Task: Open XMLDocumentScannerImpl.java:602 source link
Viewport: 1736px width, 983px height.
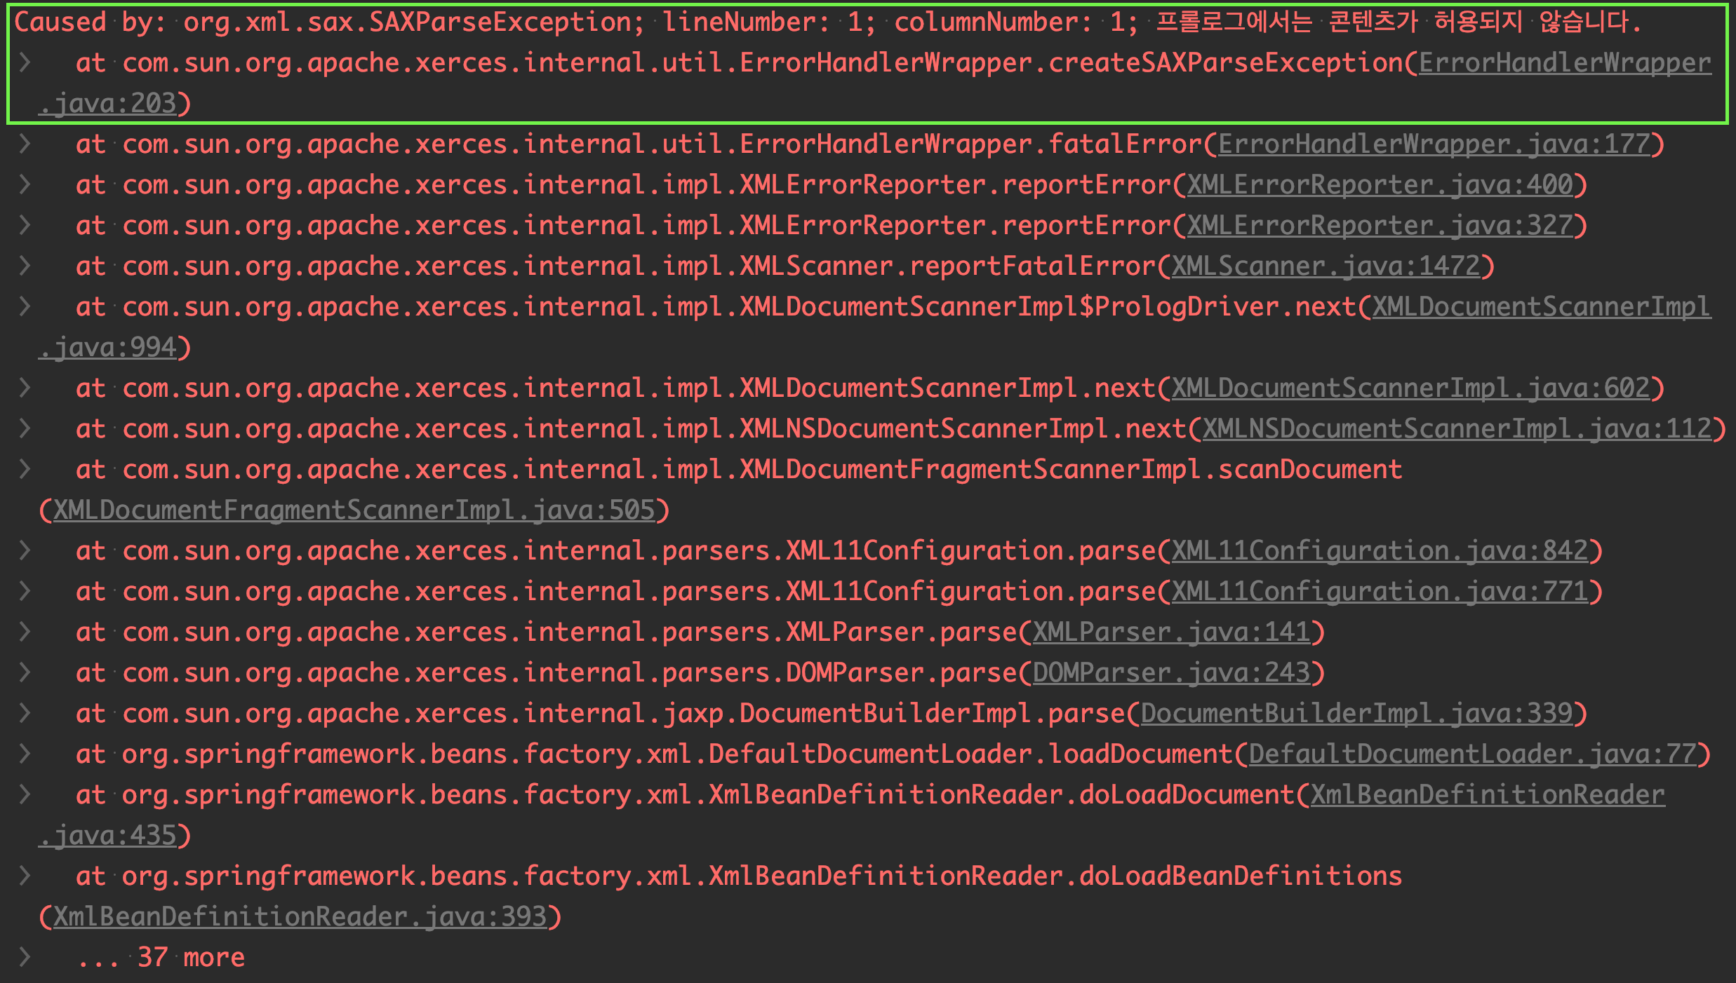Action: pyautogui.click(x=1410, y=388)
